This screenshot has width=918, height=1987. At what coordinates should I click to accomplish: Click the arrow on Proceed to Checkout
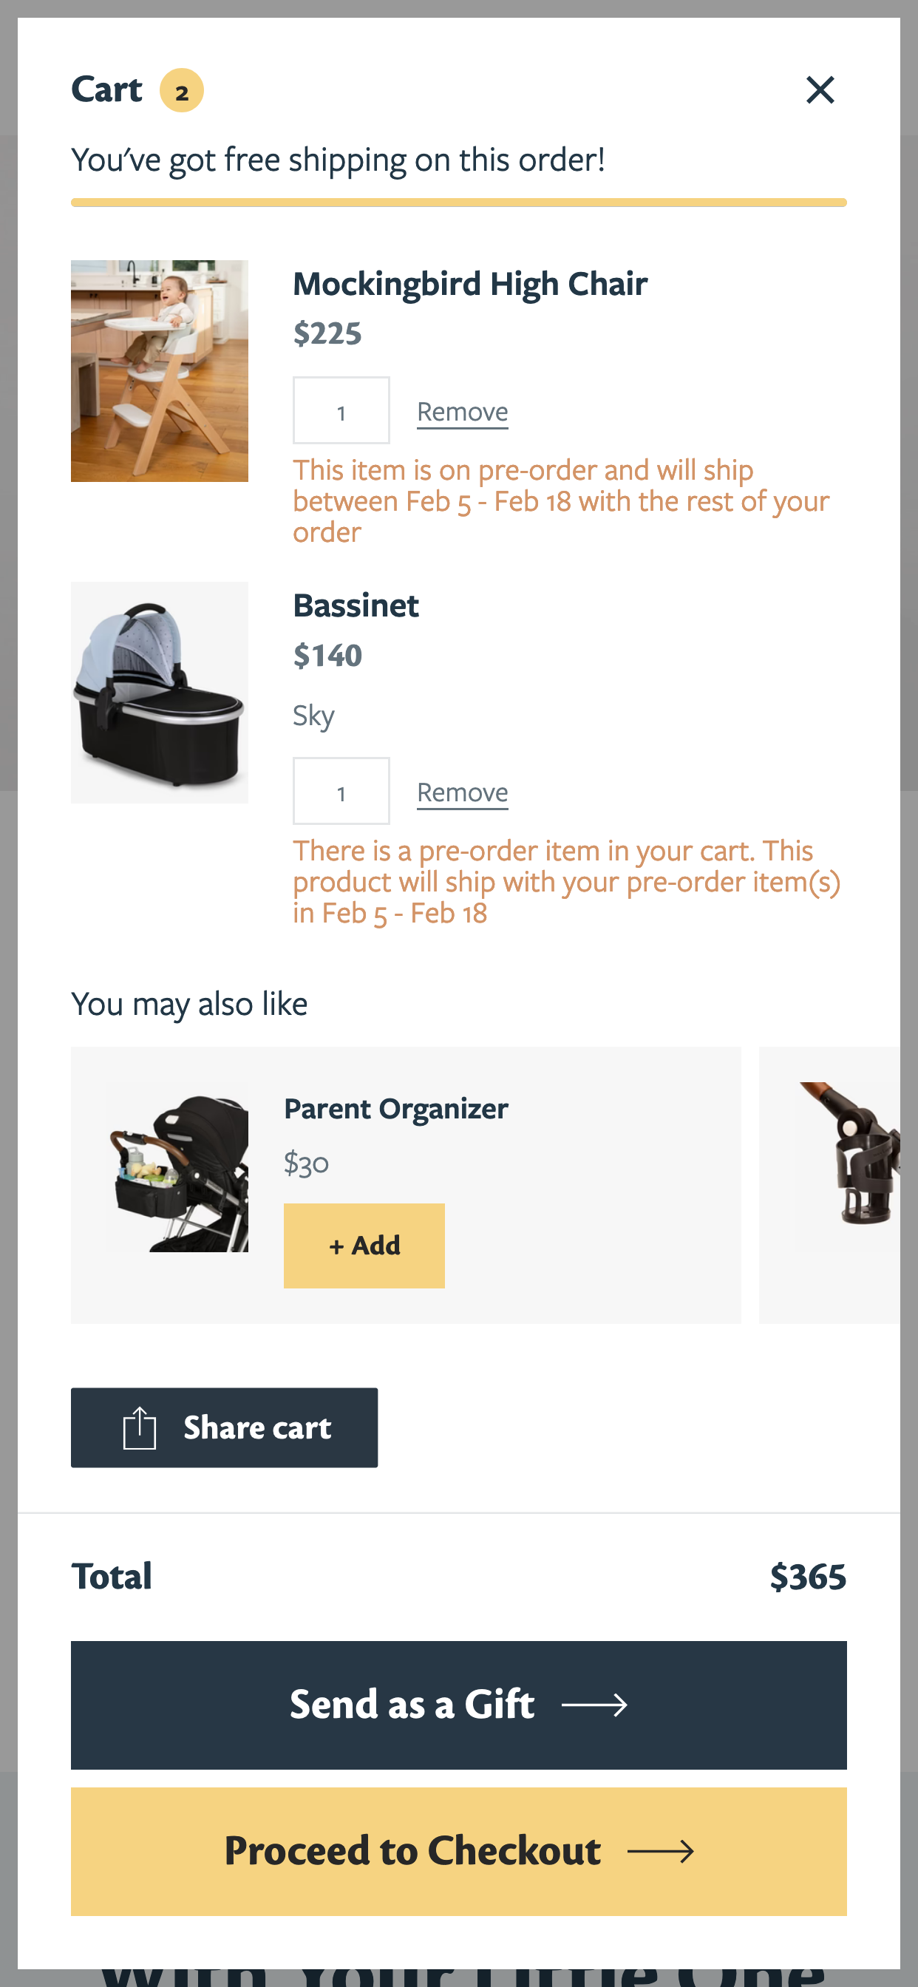660,1851
